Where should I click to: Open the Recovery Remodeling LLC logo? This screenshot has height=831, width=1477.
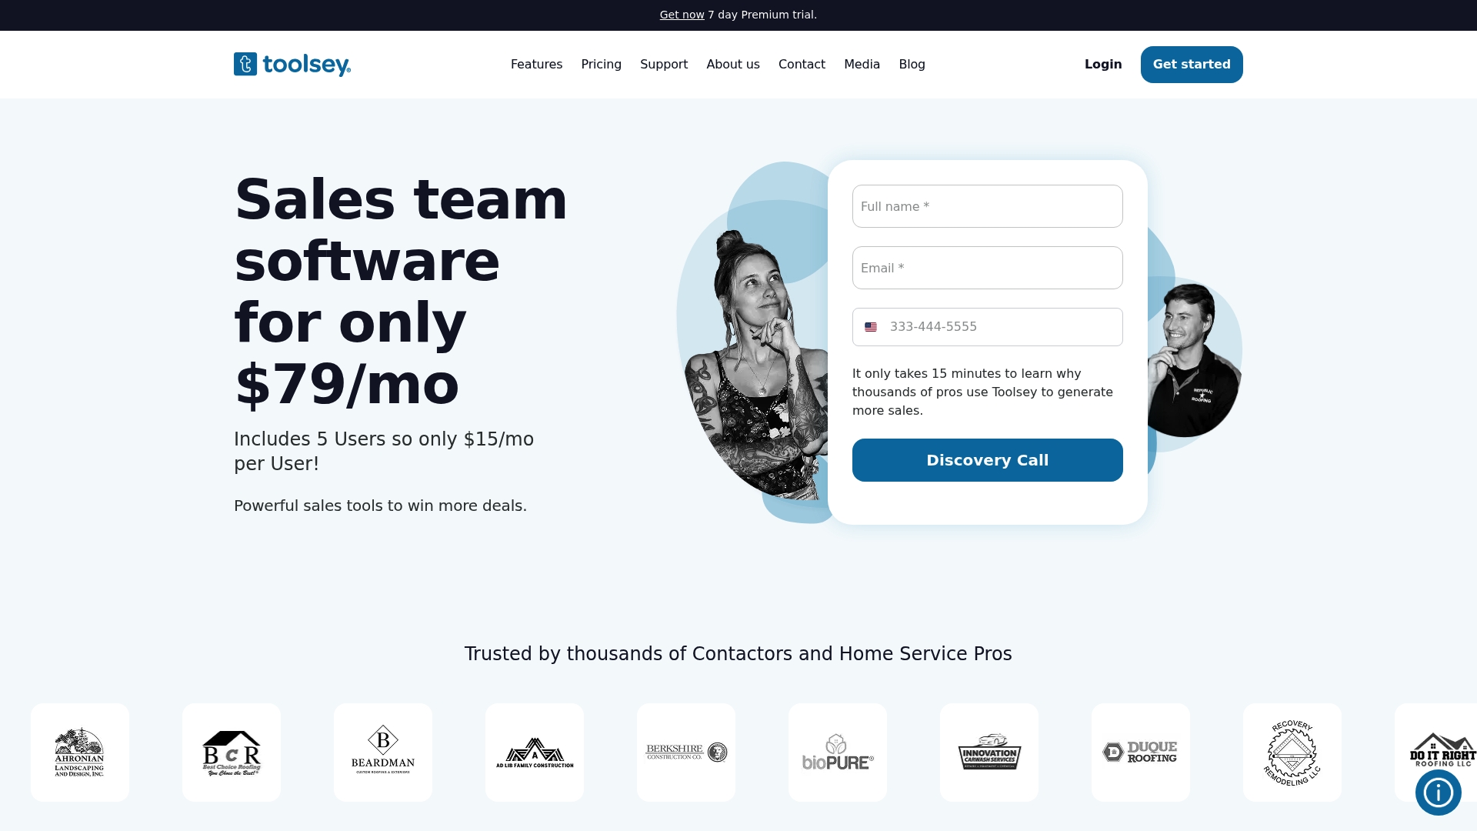(x=1292, y=753)
